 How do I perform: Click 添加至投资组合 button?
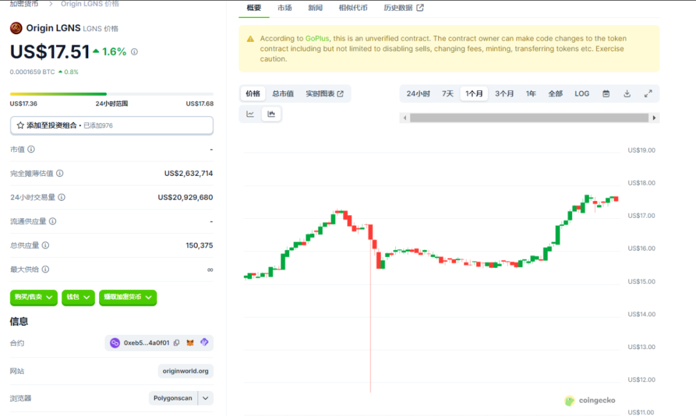[x=111, y=126]
